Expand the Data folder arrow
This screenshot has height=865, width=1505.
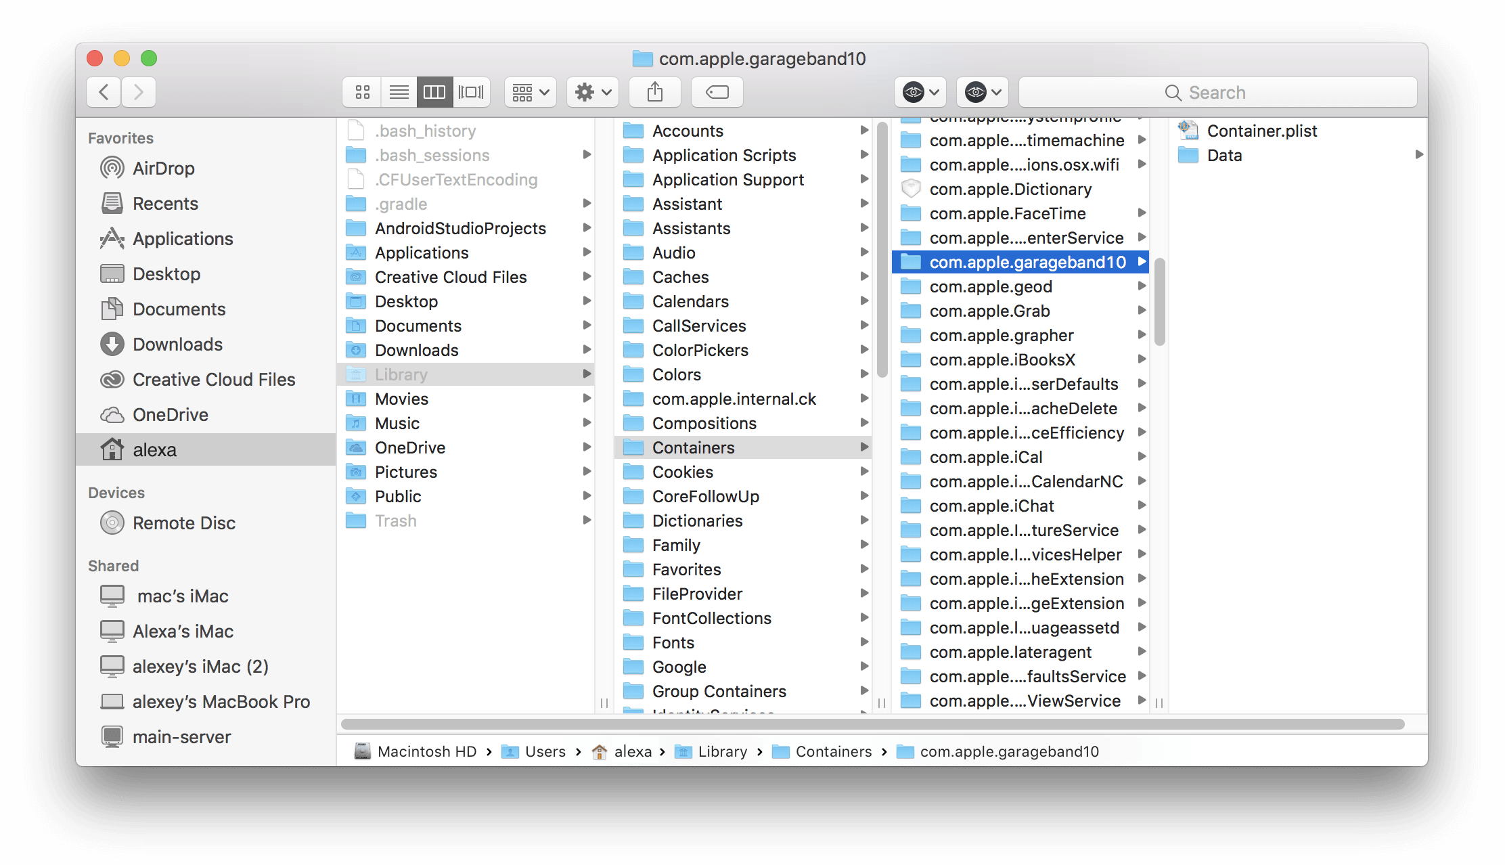(1418, 155)
